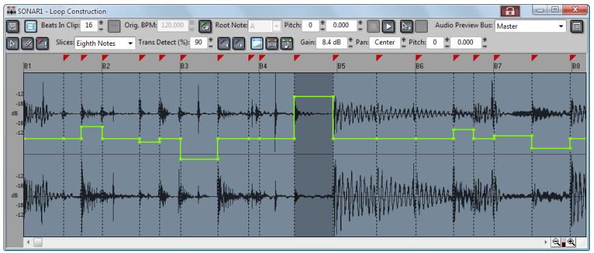Screen dimensions: 594x253
Task: Click the red slice marker above B8
Action: click(x=572, y=57)
